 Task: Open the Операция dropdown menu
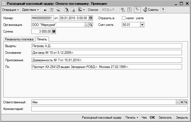(10, 10)
